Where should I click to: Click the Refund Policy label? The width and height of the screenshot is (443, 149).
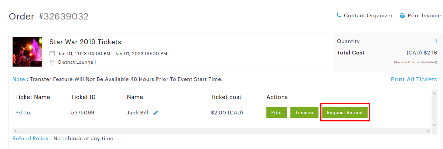[30, 138]
